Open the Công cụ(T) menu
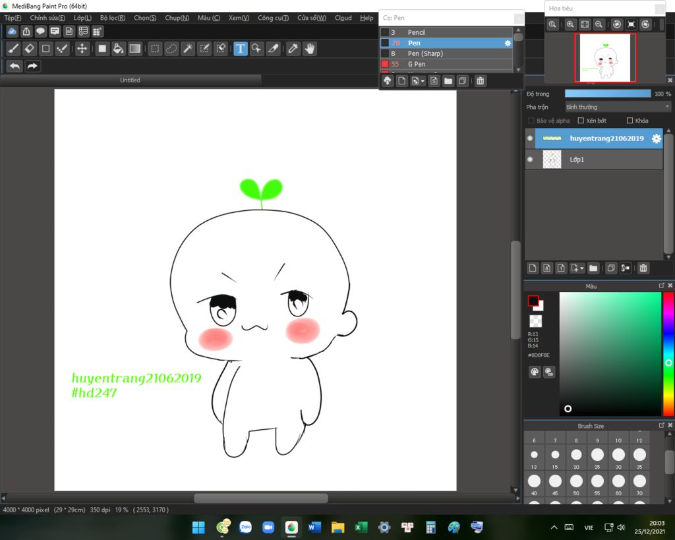 pos(273,18)
